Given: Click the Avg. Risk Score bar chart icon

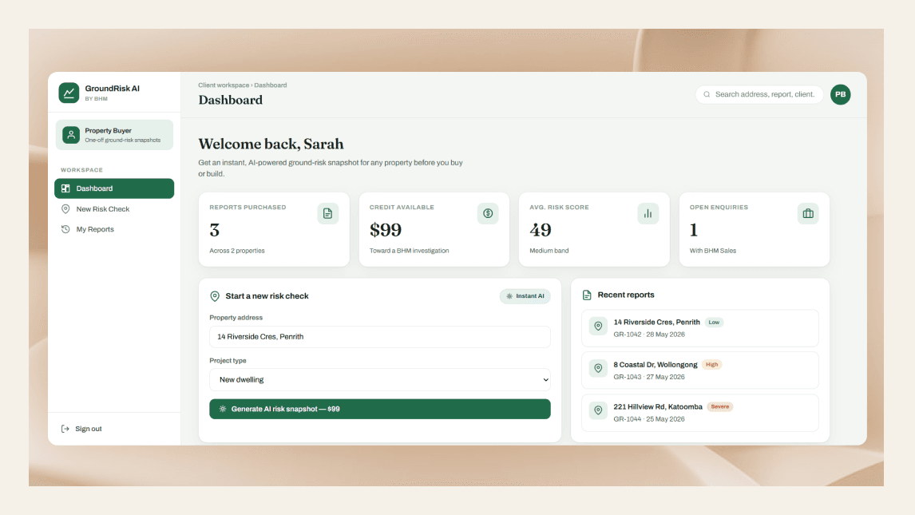Looking at the screenshot, I should click(x=648, y=213).
